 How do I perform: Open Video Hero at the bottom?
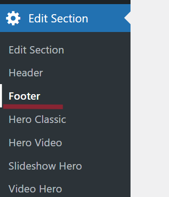(x=35, y=189)
